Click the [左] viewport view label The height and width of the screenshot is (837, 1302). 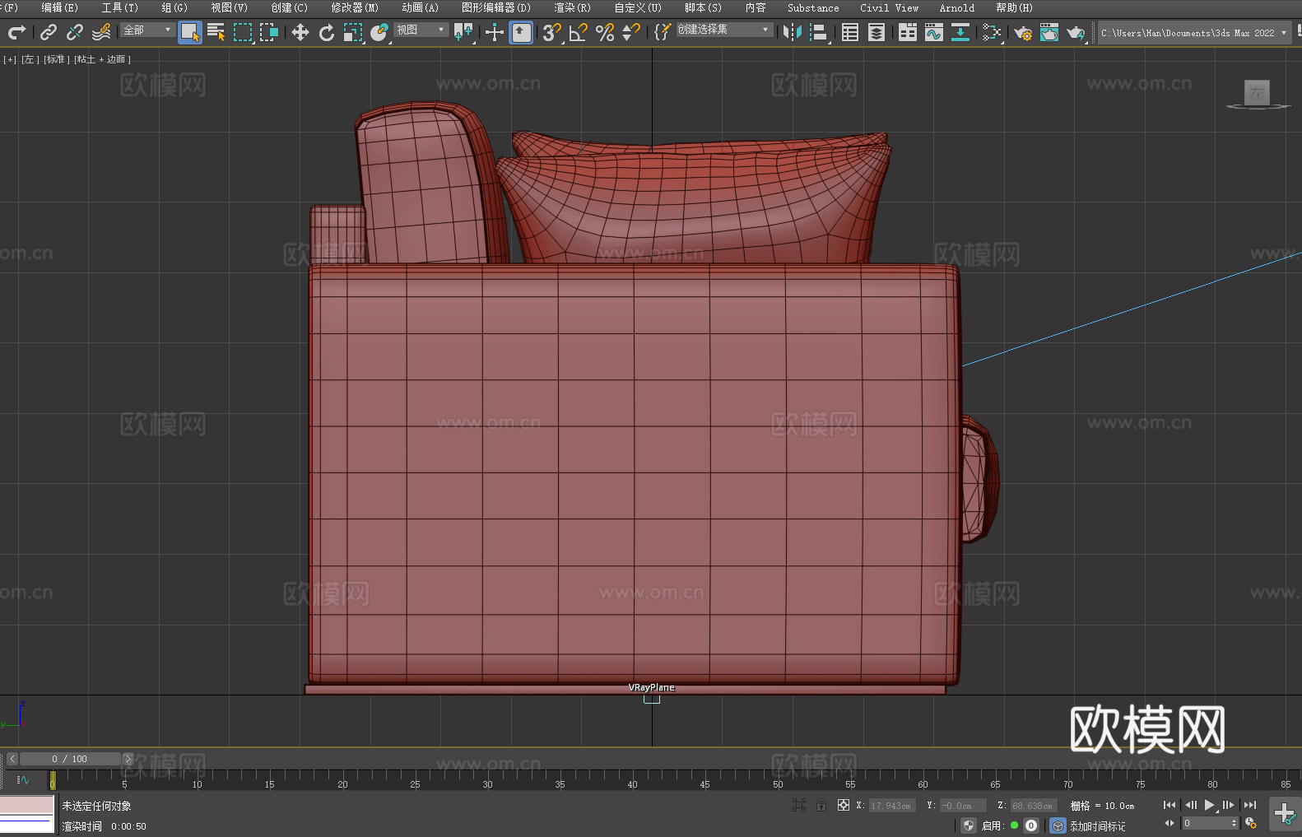point(30,59)
